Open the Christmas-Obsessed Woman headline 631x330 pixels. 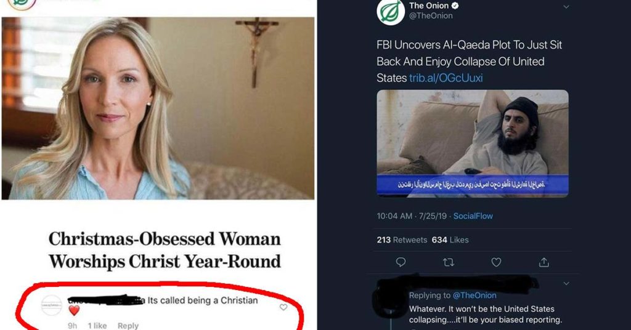click(x=165, y=250)
